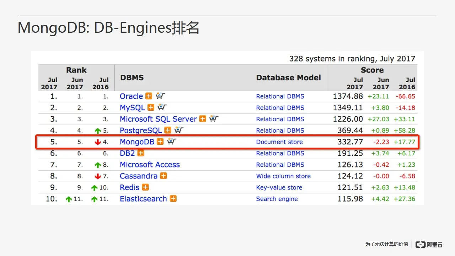The width and height of the screenshot is (455, 256).
Task: Open the Document store model link
Action: (279, 142)
